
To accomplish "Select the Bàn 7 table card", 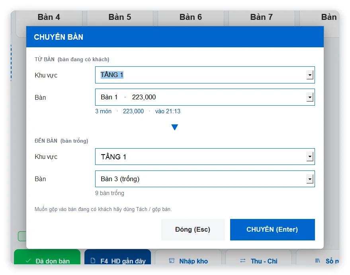I will coord(262,18).
